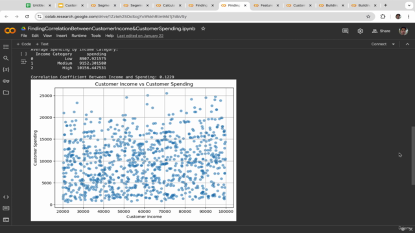Open the File menu
Screen dimensions: 415x233
click(24, 36)
